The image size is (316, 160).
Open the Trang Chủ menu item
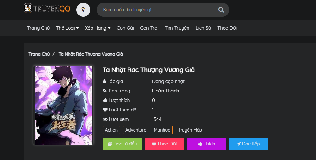click(x=39, y=28)
